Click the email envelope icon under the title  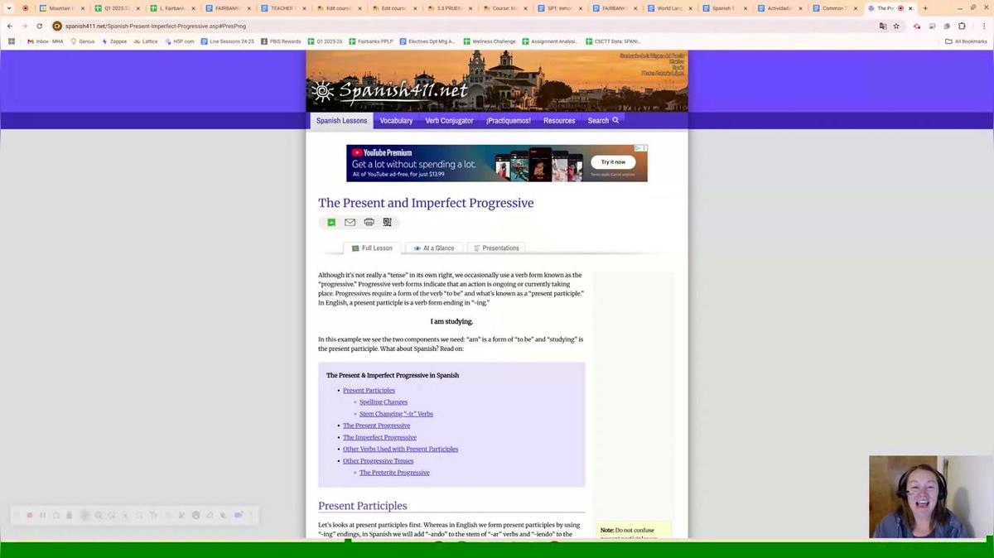(x=350, y=223)
